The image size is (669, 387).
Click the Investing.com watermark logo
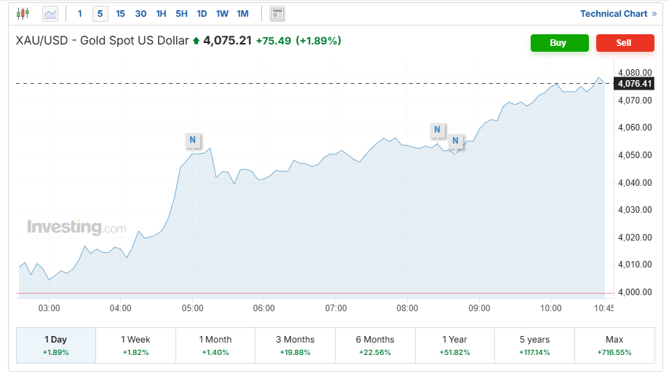click(76, 227)
